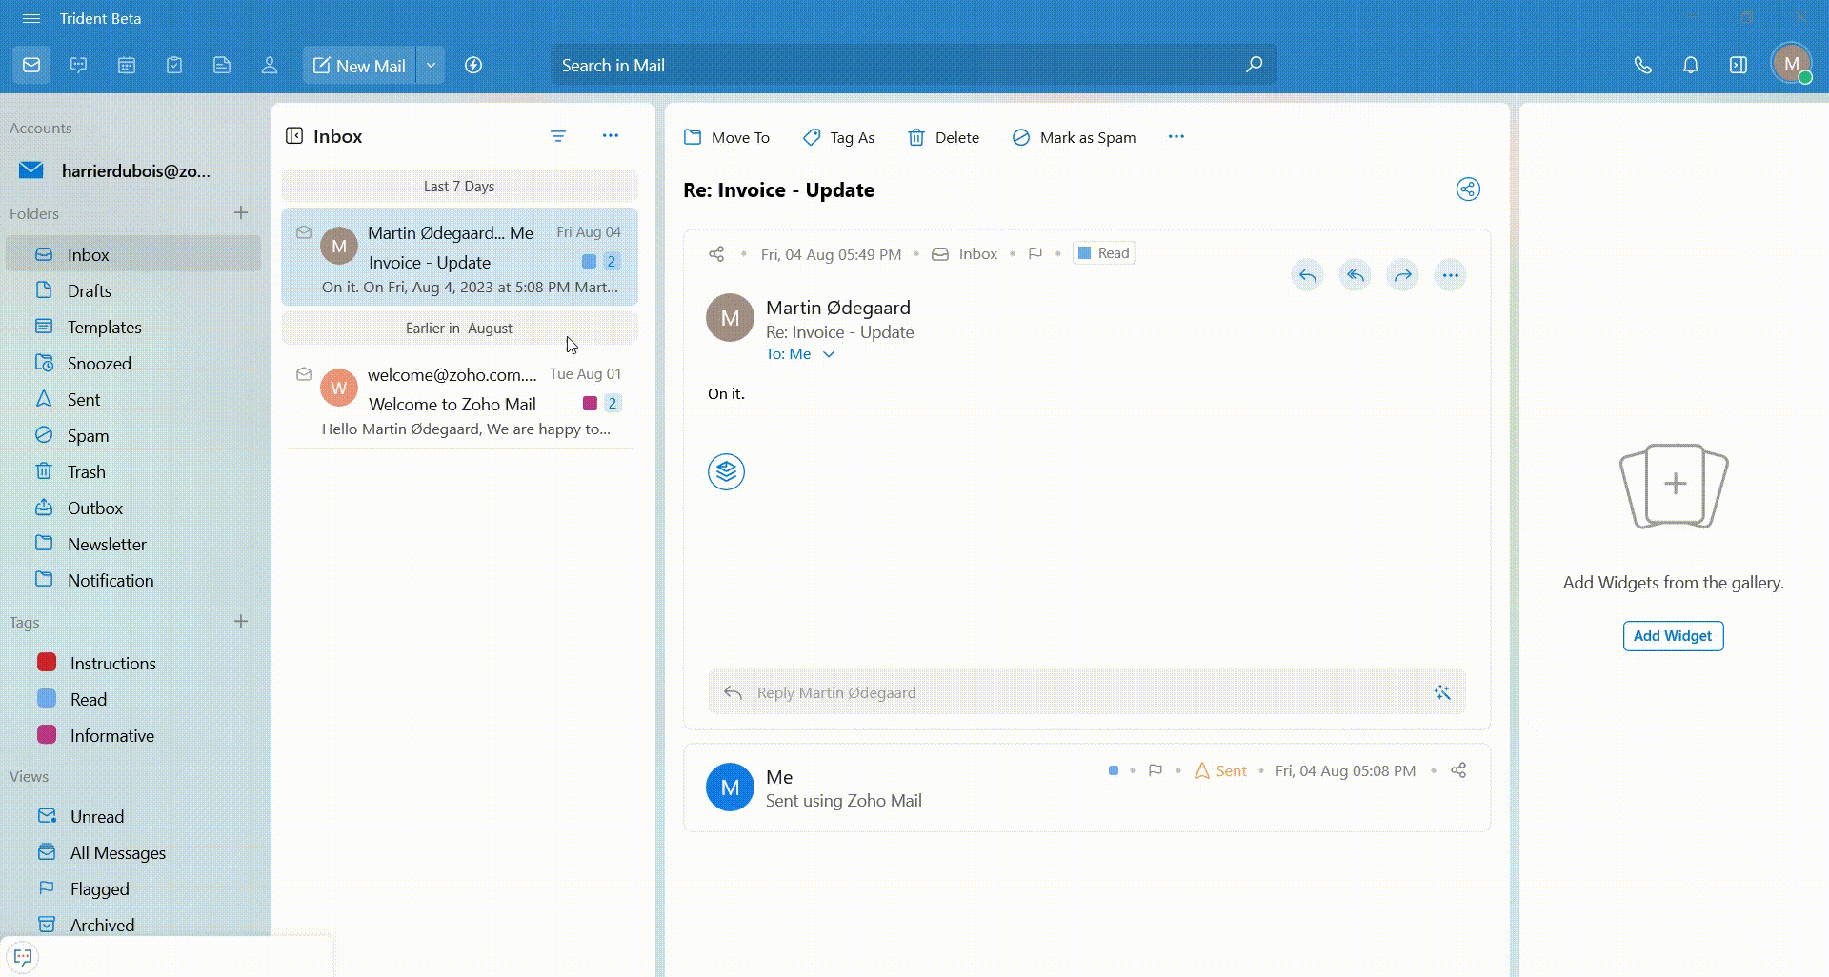Select the red Instructions tag swatch

coord(47,663)
